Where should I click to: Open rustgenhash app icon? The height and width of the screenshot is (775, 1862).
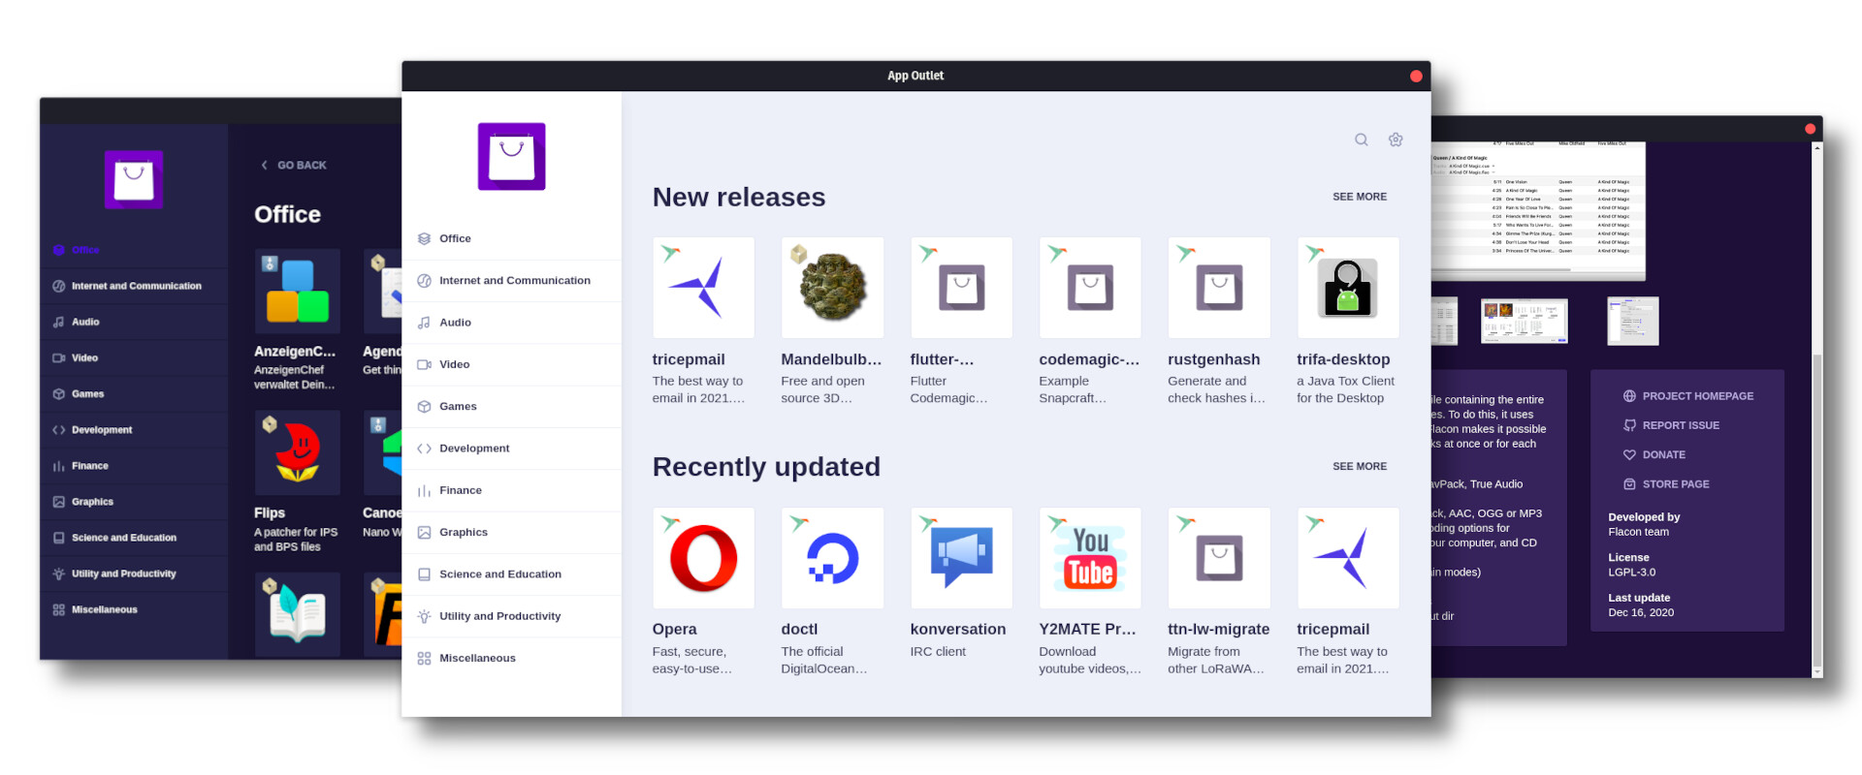[x=1219, y=288]
